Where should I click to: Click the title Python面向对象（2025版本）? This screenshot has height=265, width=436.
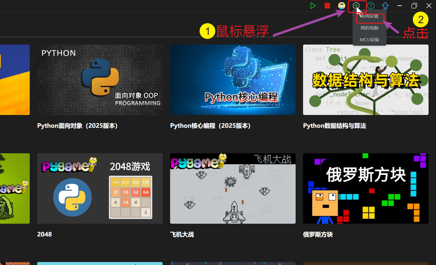click(x=78, y=126)
